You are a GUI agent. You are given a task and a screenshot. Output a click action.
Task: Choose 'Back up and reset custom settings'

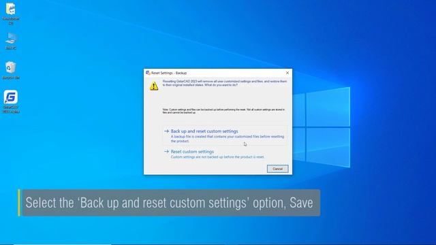225,135
